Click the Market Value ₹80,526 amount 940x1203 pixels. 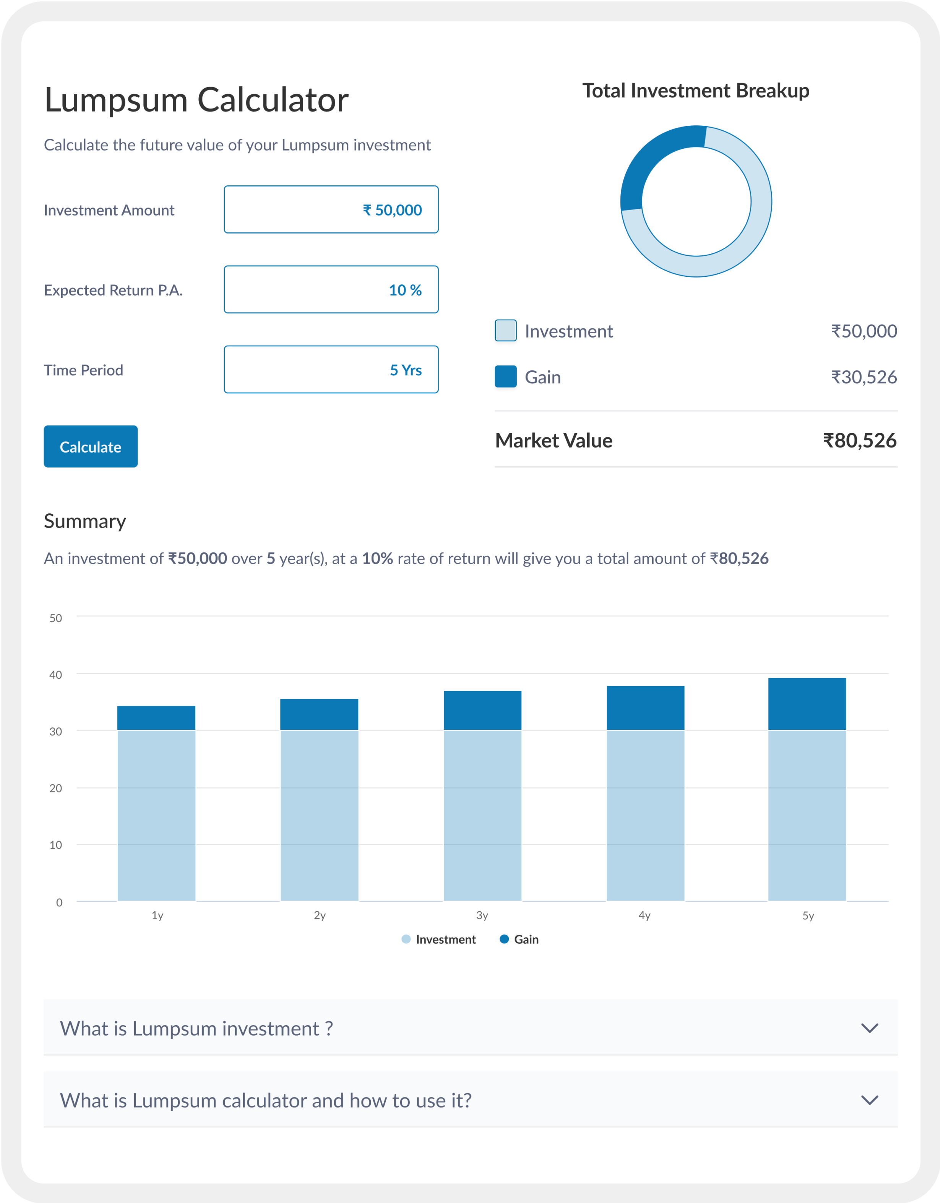point(859,441)
